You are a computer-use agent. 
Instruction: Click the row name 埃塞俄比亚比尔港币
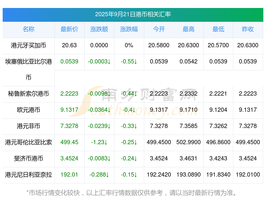(x=28, y=69)
